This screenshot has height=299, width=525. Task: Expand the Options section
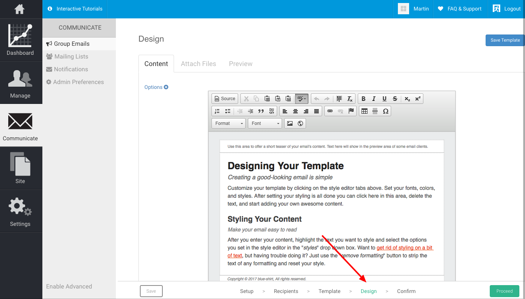(156, 87)
